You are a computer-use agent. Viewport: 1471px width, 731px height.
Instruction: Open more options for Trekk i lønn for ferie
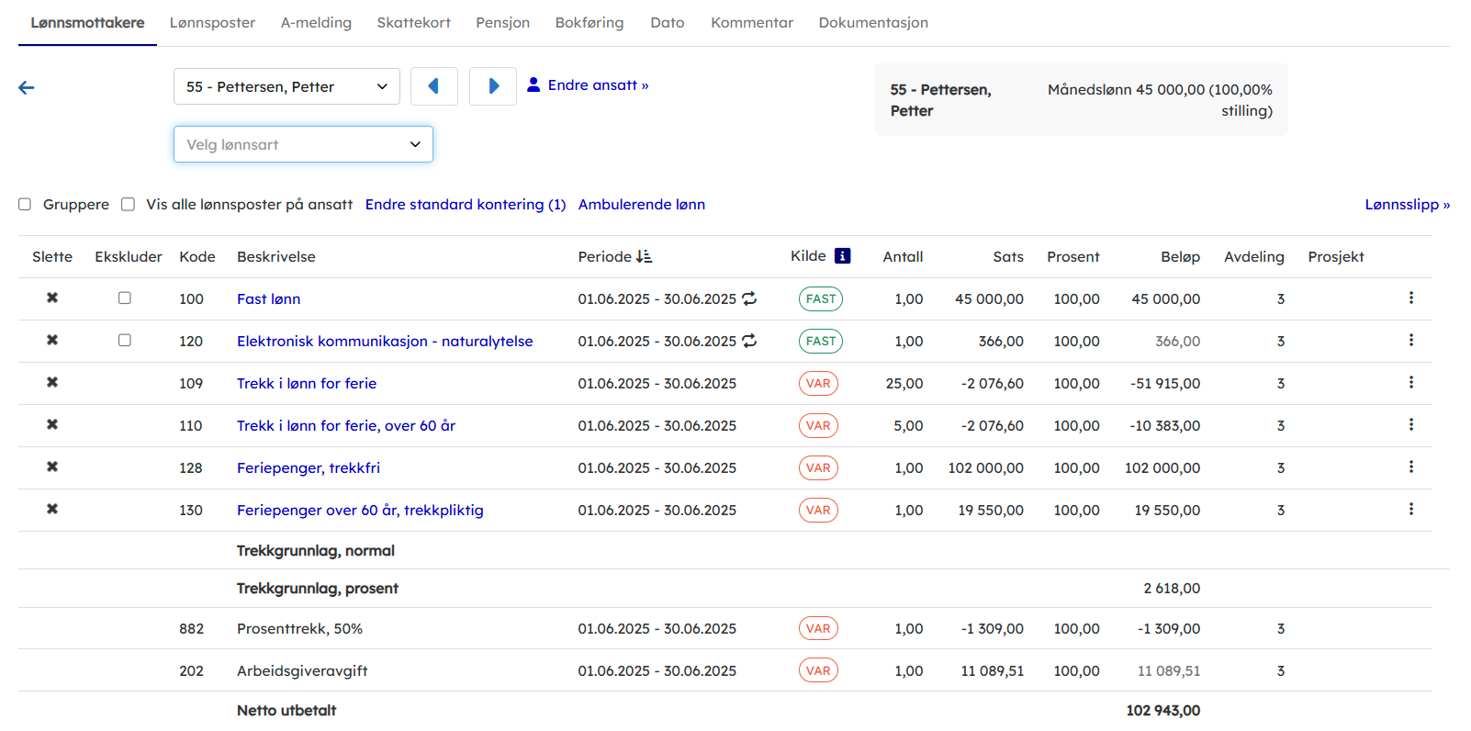pos(1410,383)
